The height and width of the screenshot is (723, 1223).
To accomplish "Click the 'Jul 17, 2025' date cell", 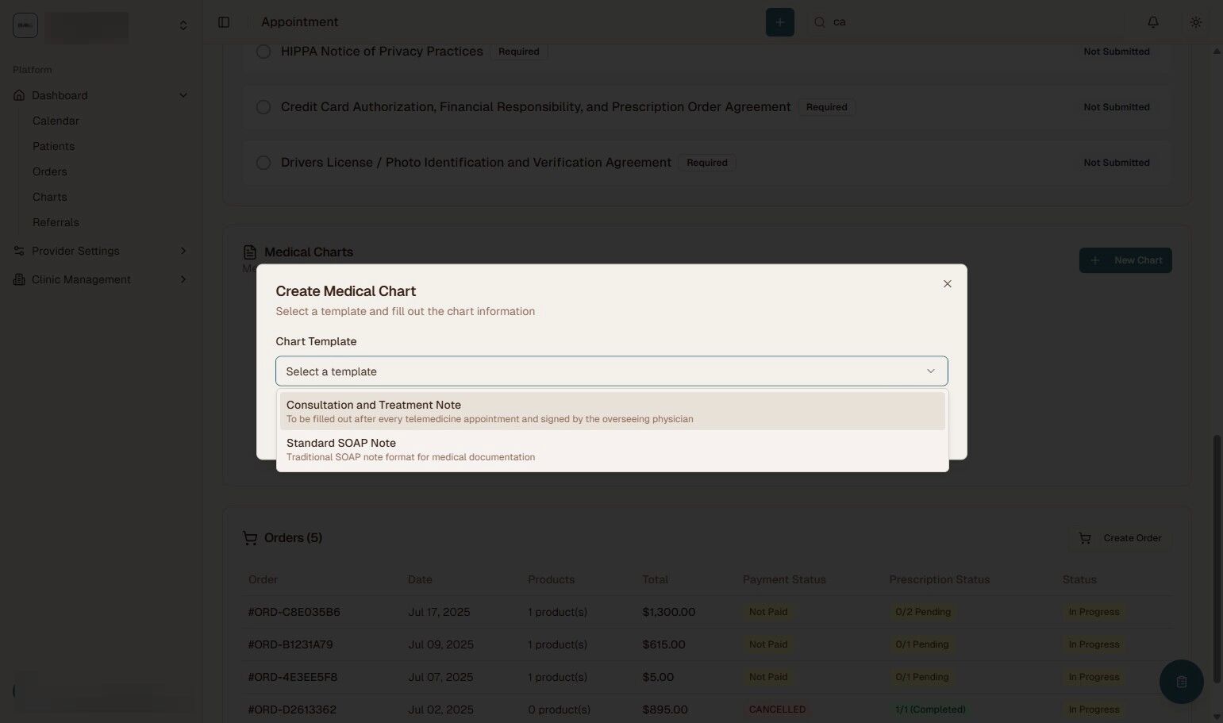I will 439,612.
